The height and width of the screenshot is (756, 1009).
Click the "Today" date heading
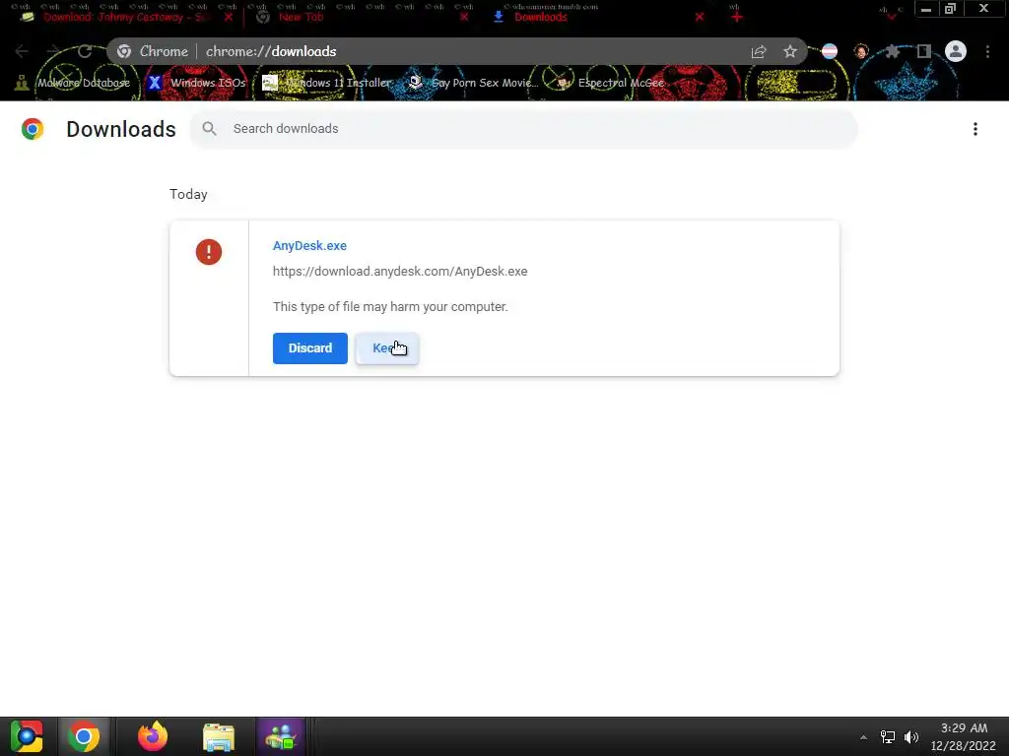click(188, 194)
